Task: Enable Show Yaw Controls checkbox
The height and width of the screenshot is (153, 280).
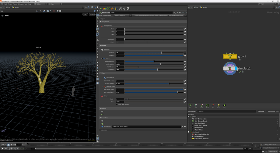Action: coord(117,105)
